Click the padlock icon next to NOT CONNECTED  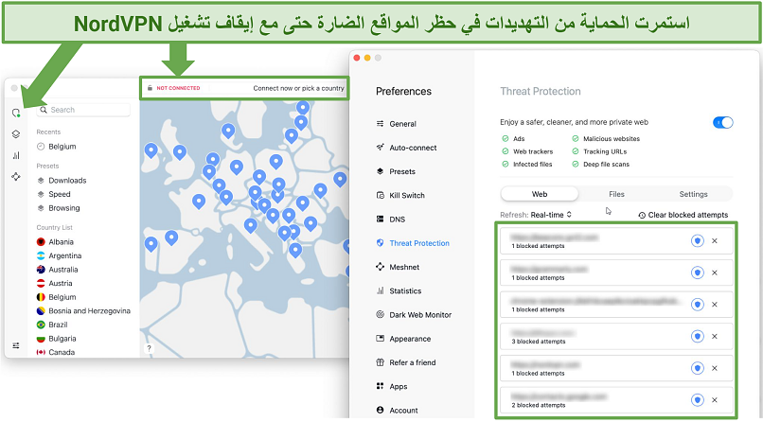150,88
